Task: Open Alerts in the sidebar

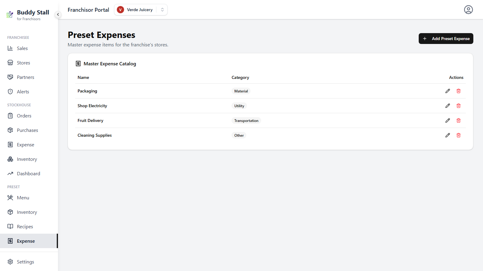Action: [29, 92]
